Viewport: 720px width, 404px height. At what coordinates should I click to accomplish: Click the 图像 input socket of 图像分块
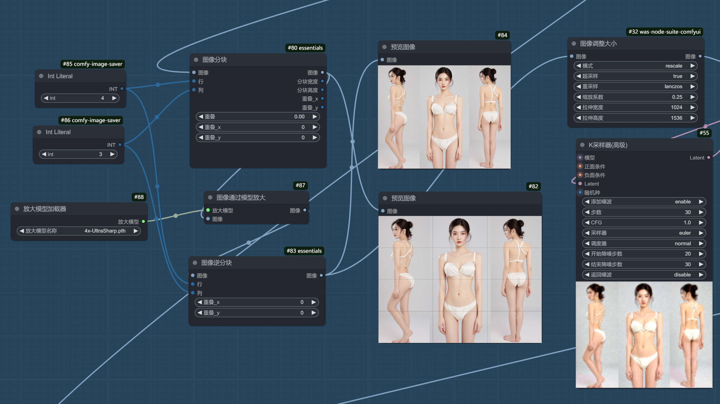pos(194,72)
